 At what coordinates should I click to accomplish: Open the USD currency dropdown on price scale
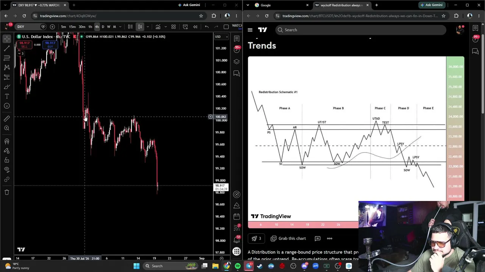pos(222,37)
